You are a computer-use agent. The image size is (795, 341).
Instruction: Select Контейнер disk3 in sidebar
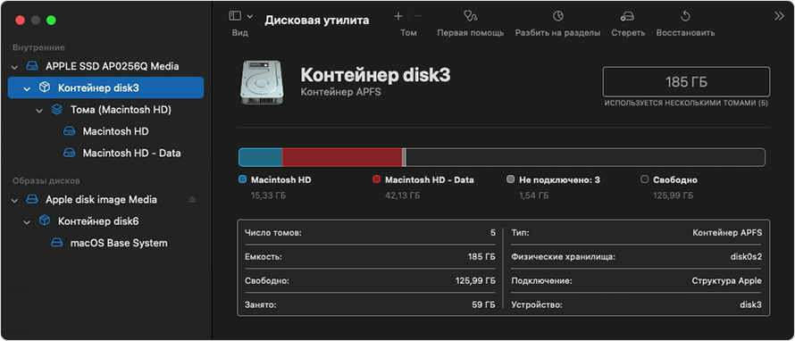[x=105, y=87]
